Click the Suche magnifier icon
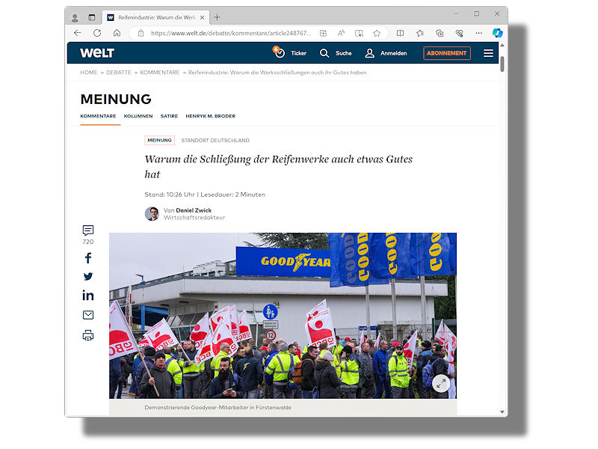 click(x=324, y=53)
